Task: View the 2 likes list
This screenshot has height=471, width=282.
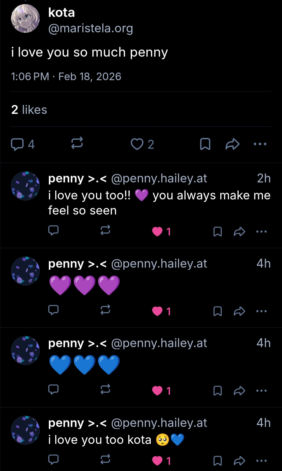Action: point(29,110)
